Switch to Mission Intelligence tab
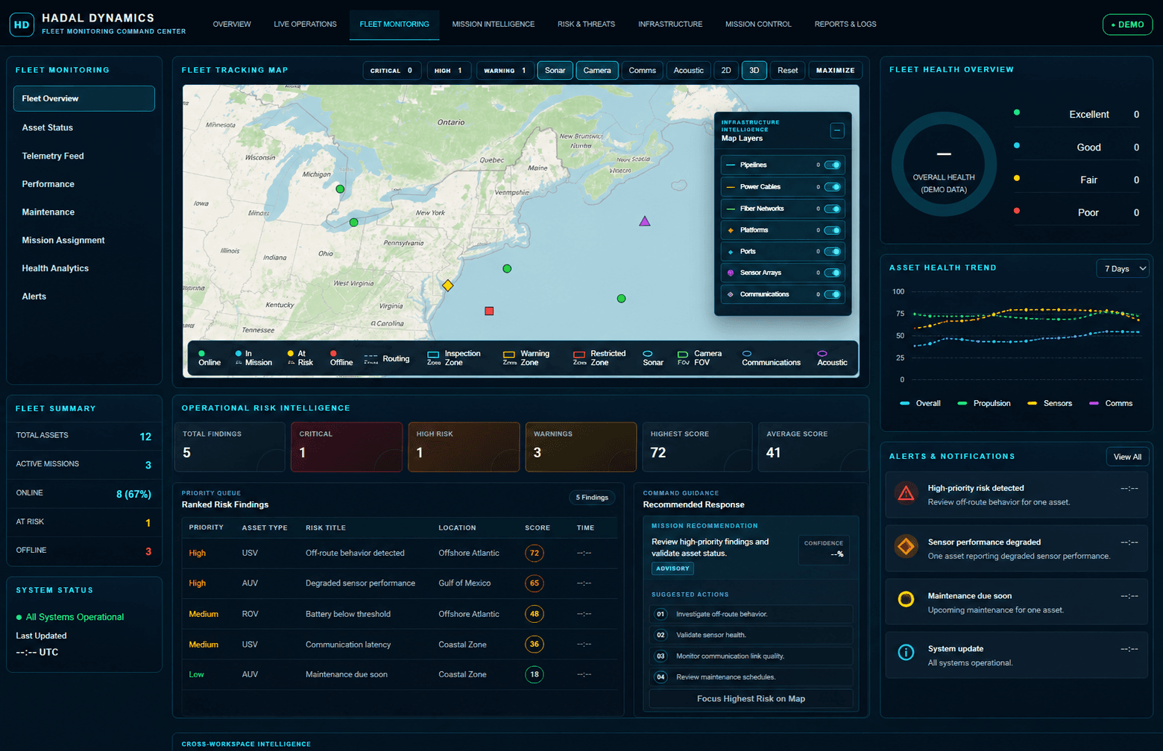 click(x=494, y=25)
